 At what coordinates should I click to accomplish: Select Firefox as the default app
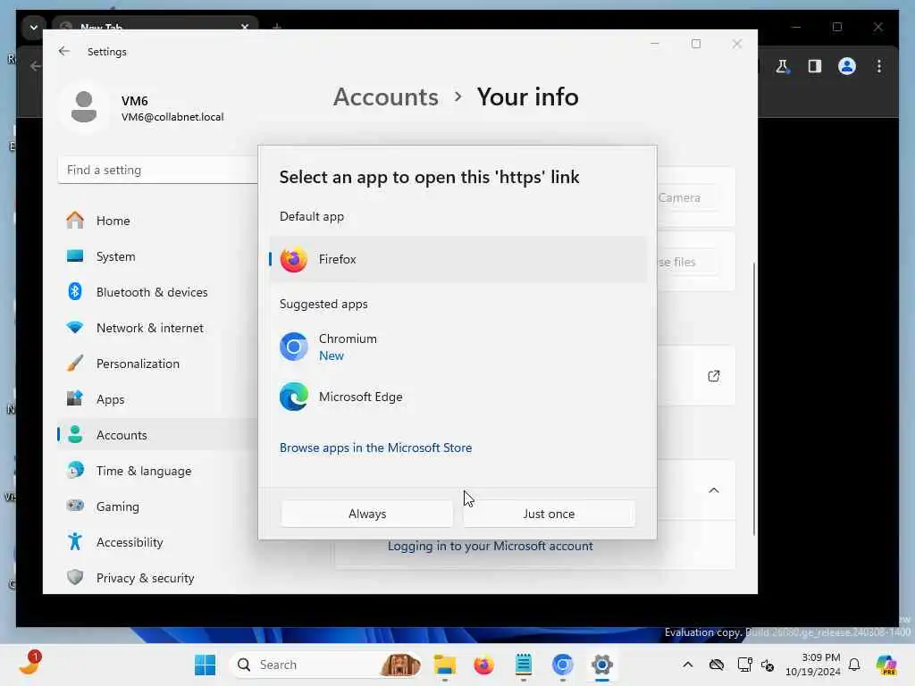tap(458, 259)
